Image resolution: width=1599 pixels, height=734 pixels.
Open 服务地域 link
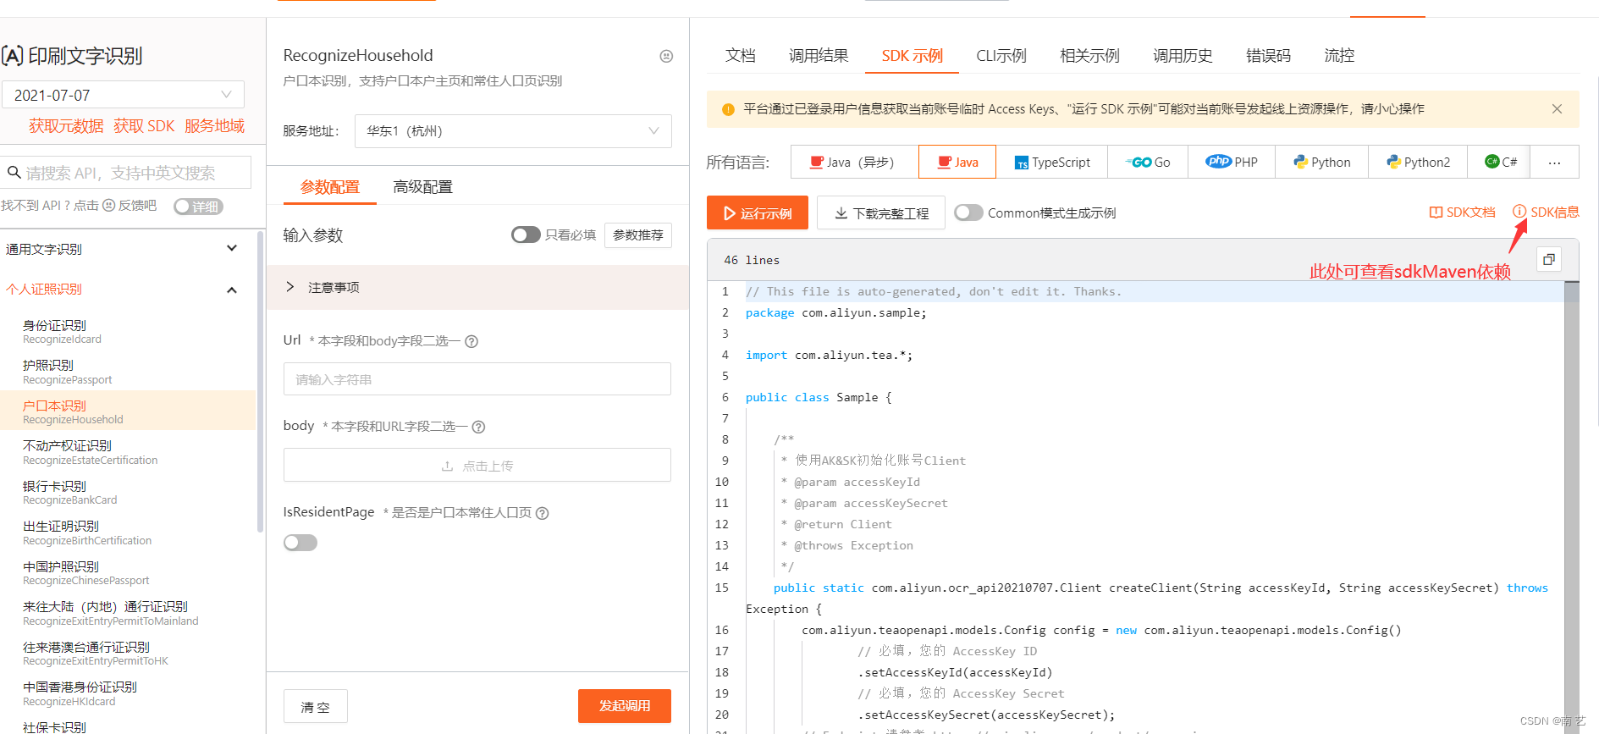coord(214,126)
